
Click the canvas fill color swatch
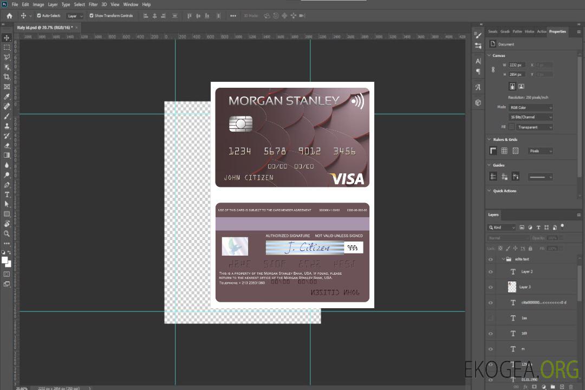[511, 127]
